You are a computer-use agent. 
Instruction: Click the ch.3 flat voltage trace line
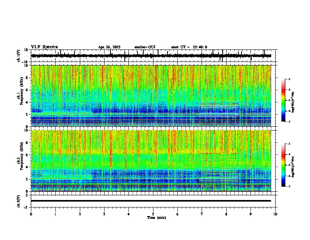coord(151,201)
